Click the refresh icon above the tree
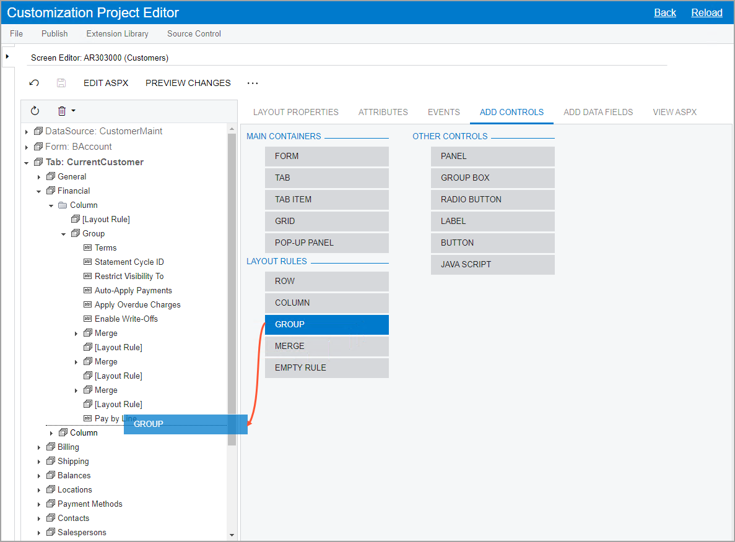The height and width of the screenshot is (542, 735). point(35,111)
